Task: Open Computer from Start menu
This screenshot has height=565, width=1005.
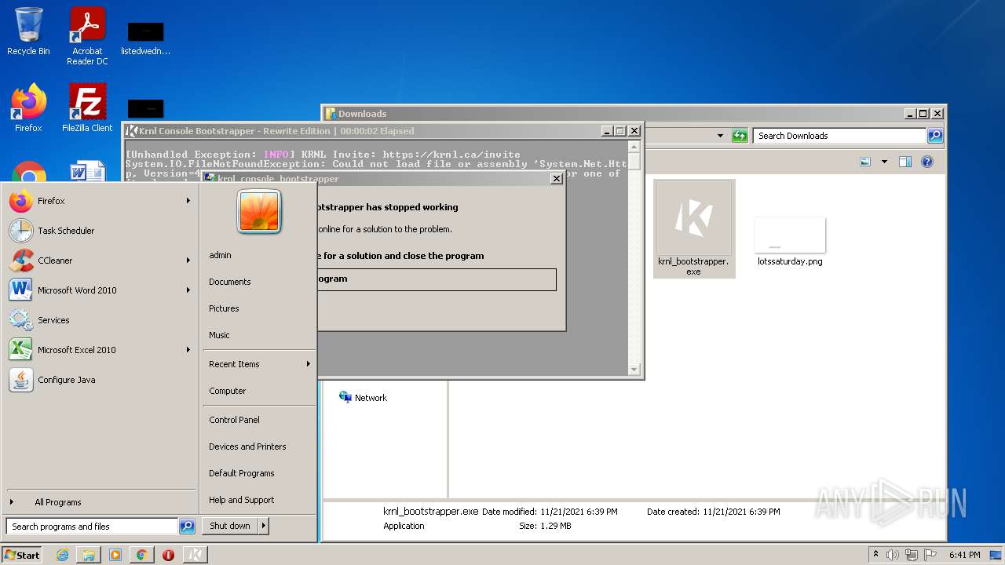Action: [x=228, y=391]
